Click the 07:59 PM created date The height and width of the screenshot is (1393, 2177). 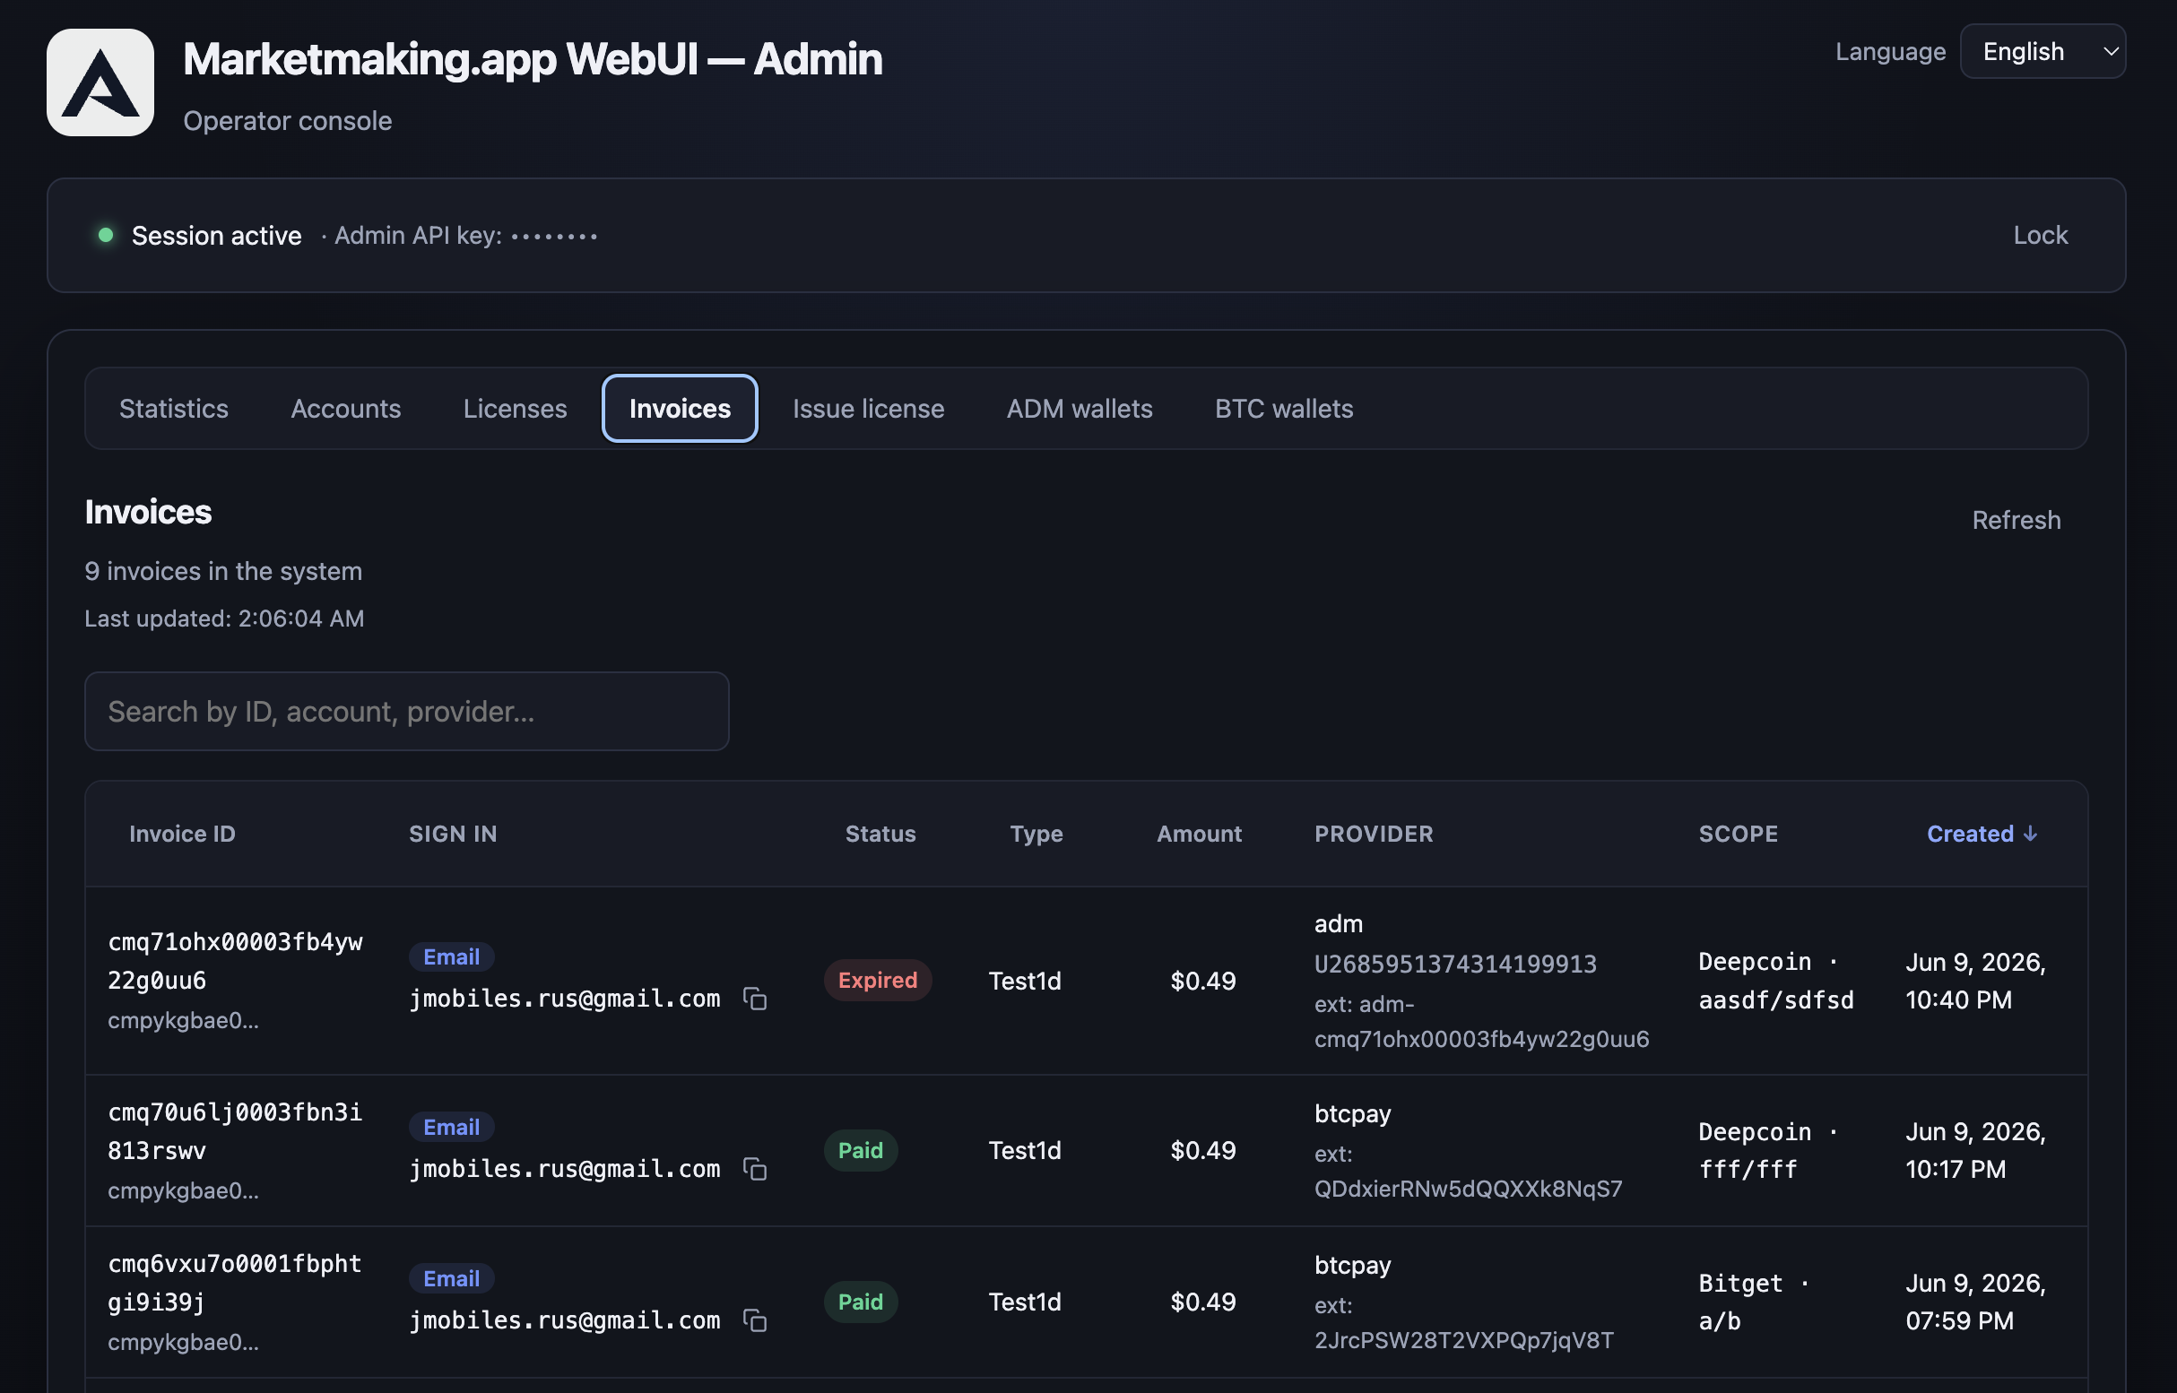[1975, 1302]
